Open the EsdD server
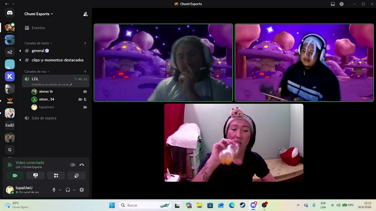The height and width of the screenshot is (211, 376). (10, 125)
